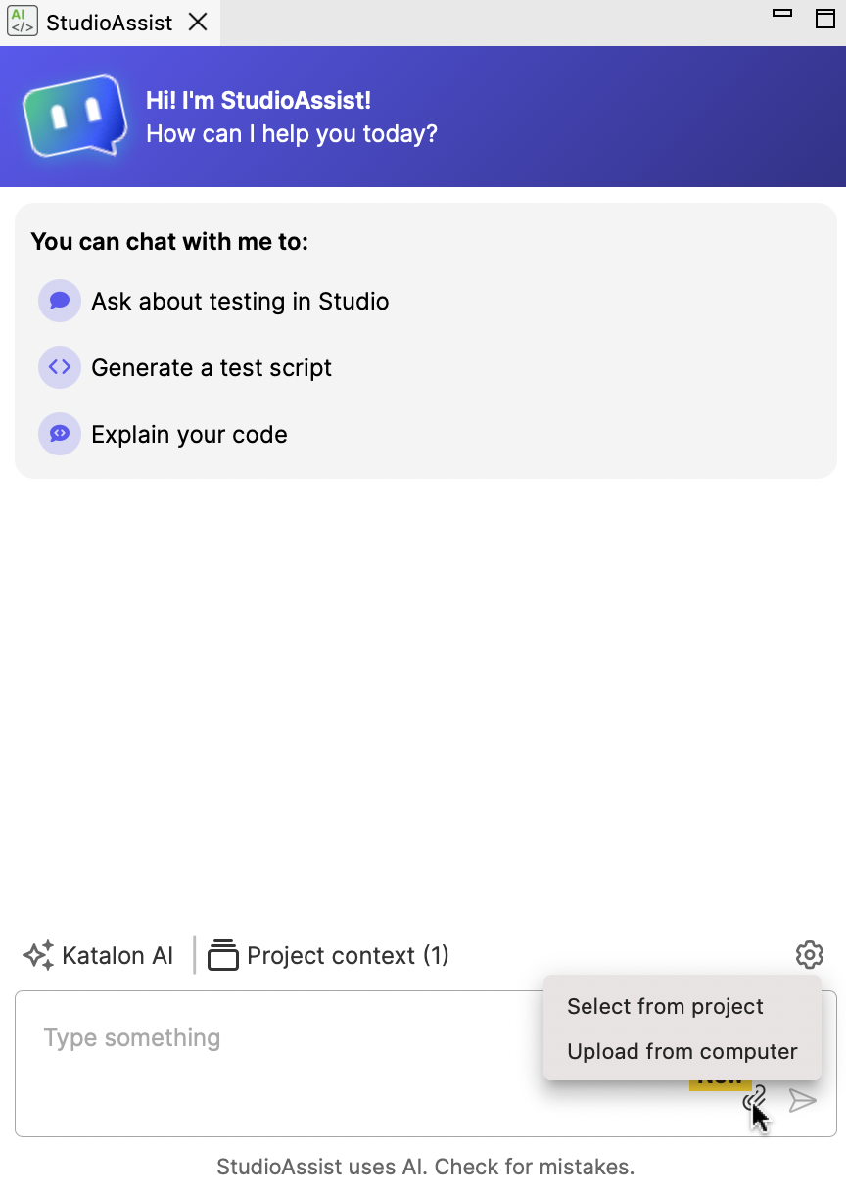This screenshot has width=846, height=1194.
Task: Click the Project context stack icon
Action: tap(223, 955)
